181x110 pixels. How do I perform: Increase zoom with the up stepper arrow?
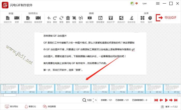93,99
